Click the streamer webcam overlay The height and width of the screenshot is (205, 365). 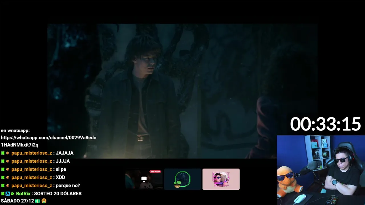point(321,170)
